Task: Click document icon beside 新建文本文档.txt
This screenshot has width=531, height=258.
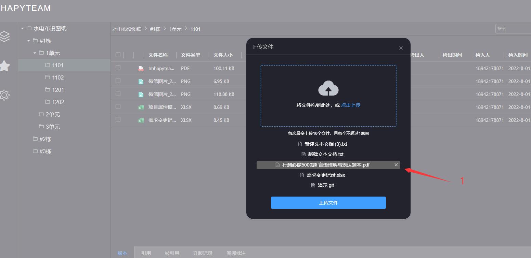Action: [x=303, y=154]
